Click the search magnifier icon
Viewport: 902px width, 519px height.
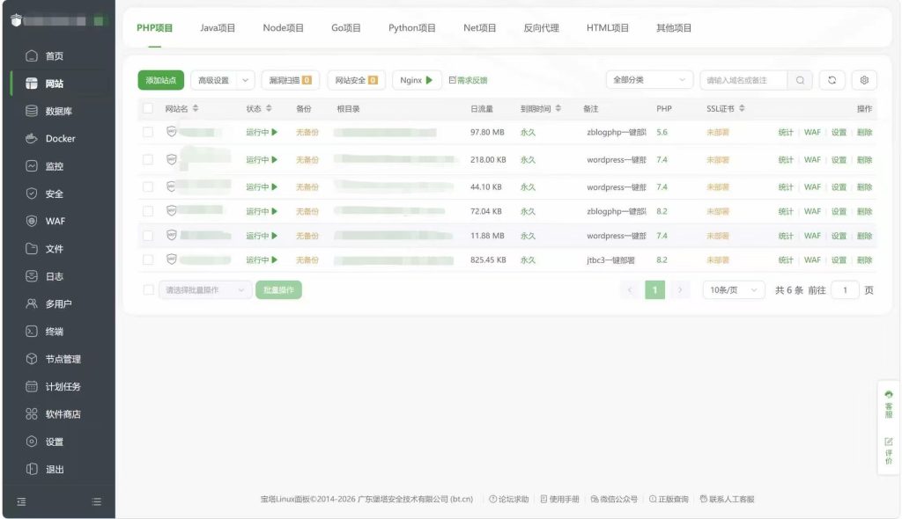[800, 80]
